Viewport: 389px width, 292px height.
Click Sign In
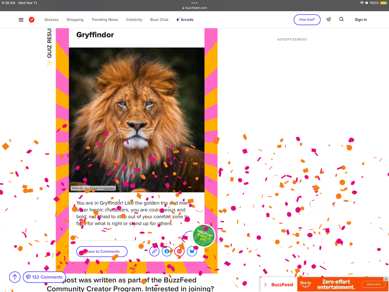point(361,20)
